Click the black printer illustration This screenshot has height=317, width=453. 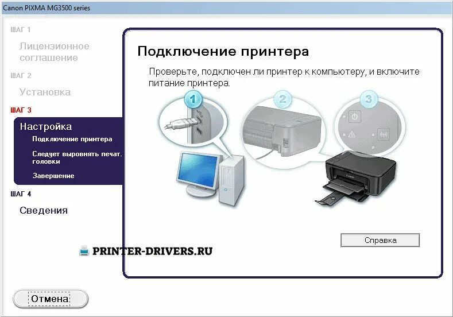click(x=356, y=177)
